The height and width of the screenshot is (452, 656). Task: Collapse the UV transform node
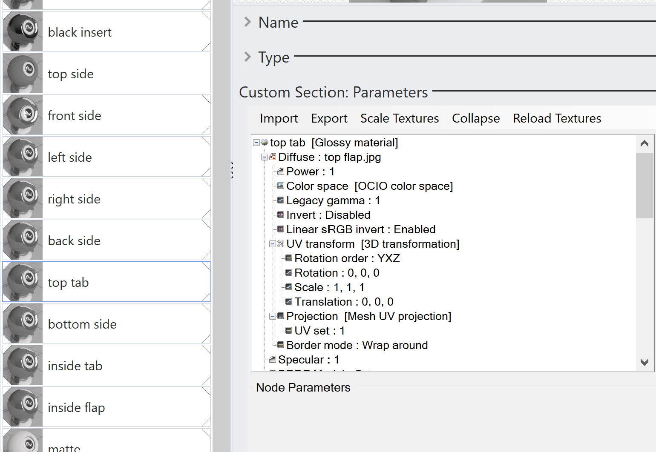(273, 244)
